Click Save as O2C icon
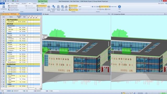 click(66, 8)
